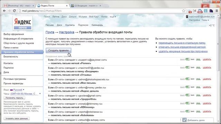Screen dimensions: 221x124
Task: Click the Указать свои данные button
Action: [17, 118]
